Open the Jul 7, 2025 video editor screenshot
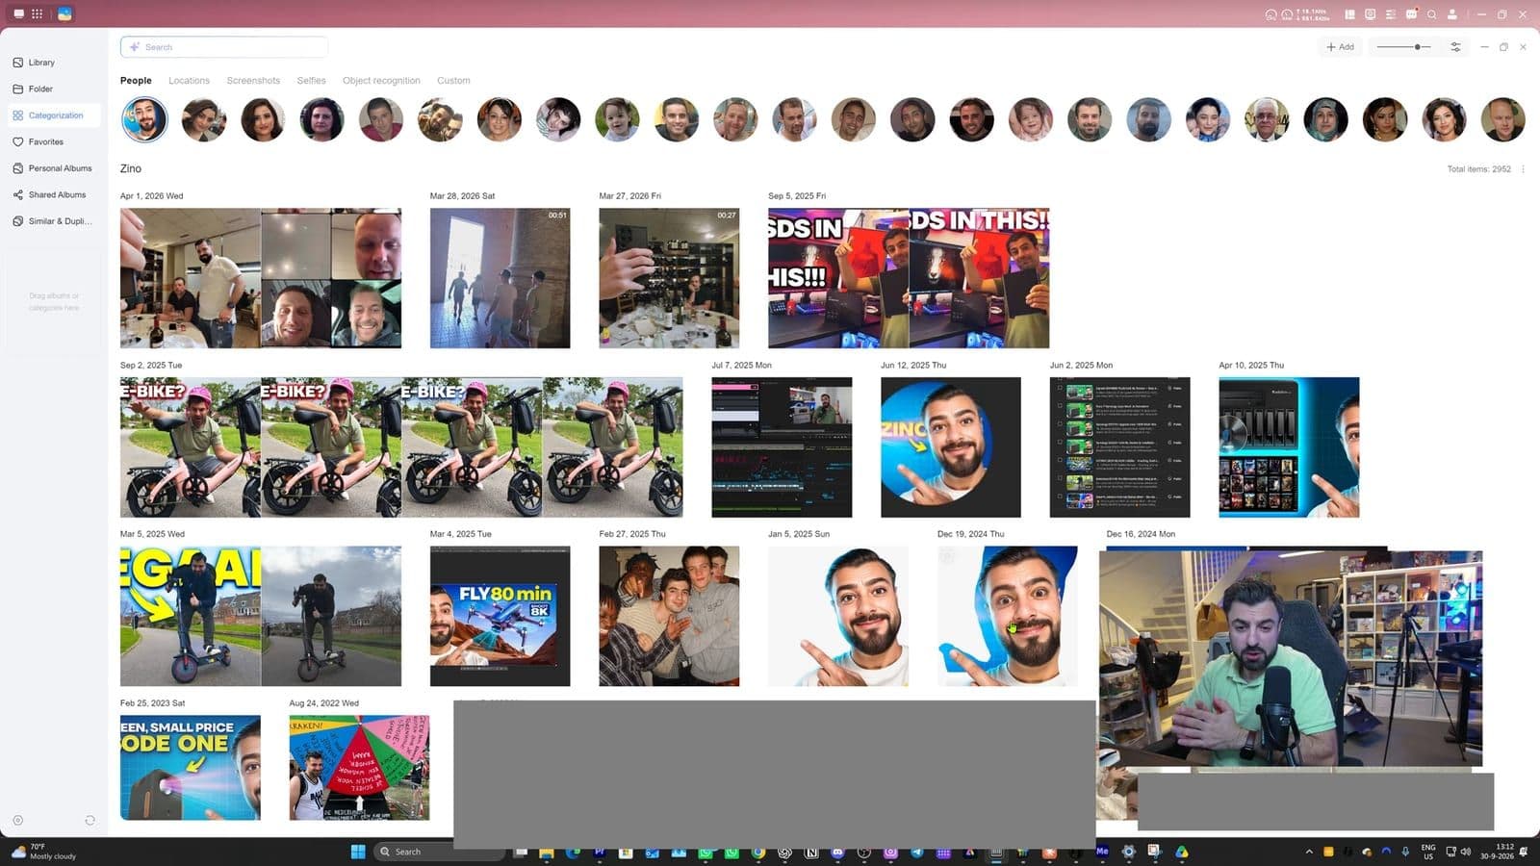 (782, 447)
